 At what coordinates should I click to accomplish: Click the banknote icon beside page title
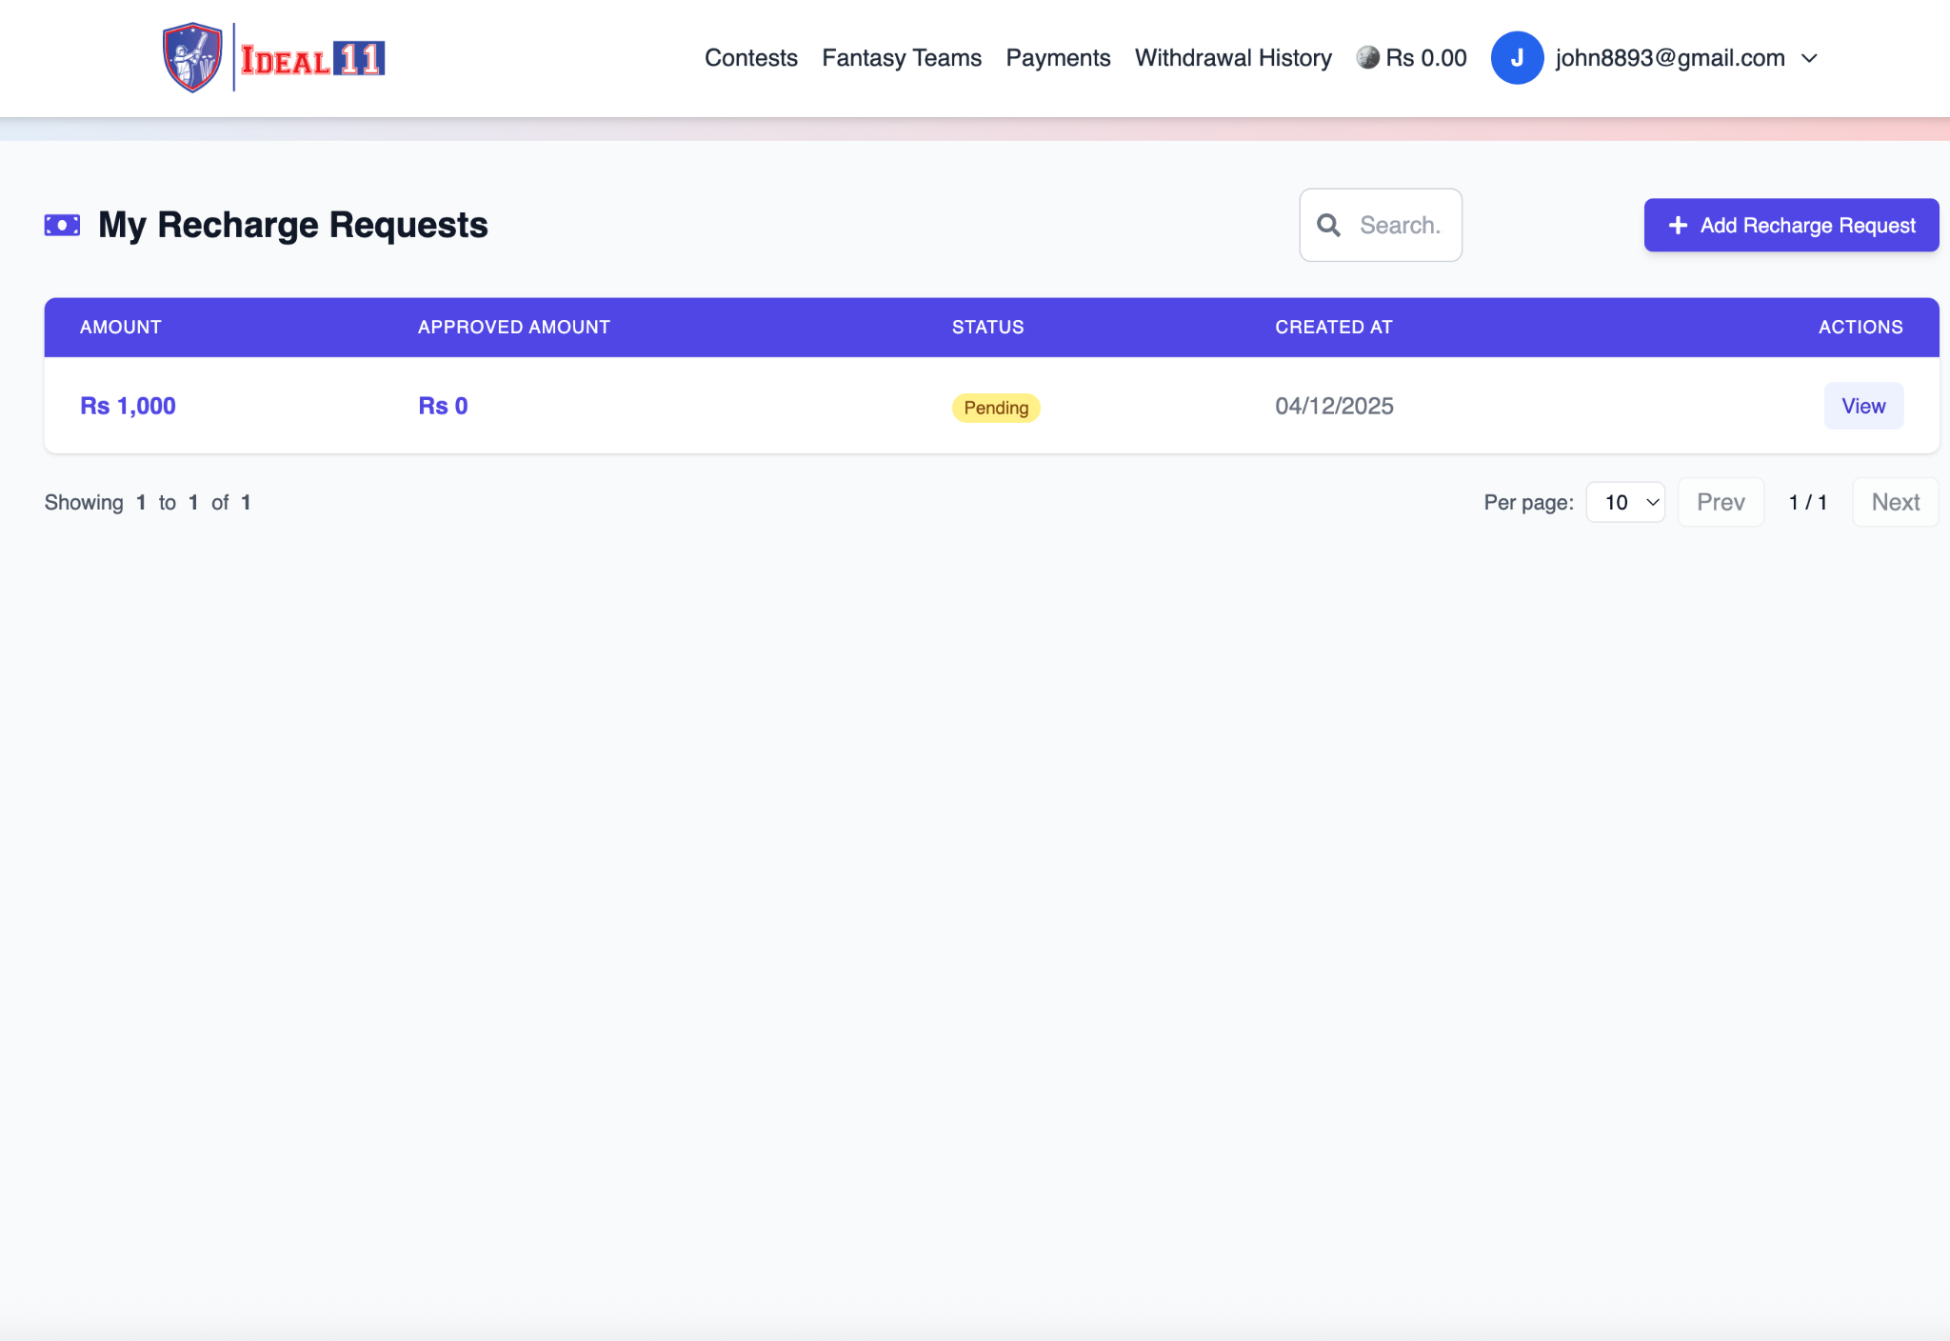tap(62, 226)
